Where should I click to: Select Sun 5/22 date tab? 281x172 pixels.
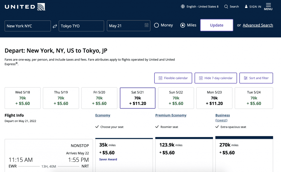[176, 98]
